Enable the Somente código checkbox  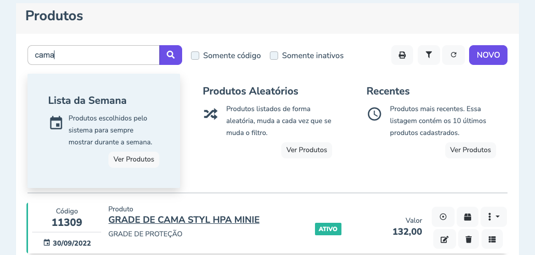pos(196,56)
